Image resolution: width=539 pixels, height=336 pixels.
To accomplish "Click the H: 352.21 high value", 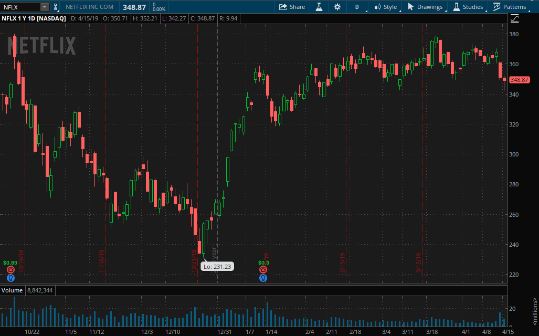I will tap(145, 18).
